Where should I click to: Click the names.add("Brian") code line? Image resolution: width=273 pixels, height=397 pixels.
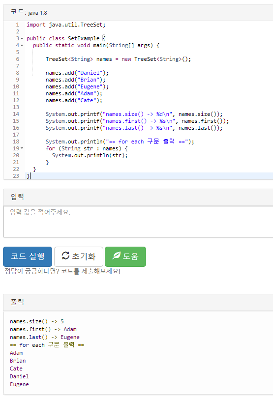(76, 80)
